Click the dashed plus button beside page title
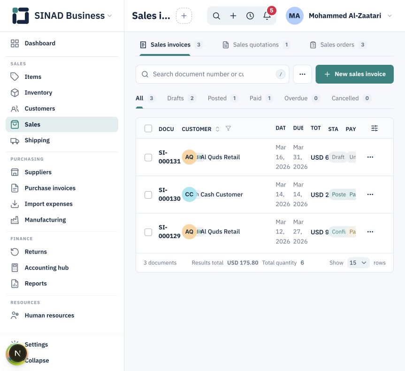 tap(184, 16)
